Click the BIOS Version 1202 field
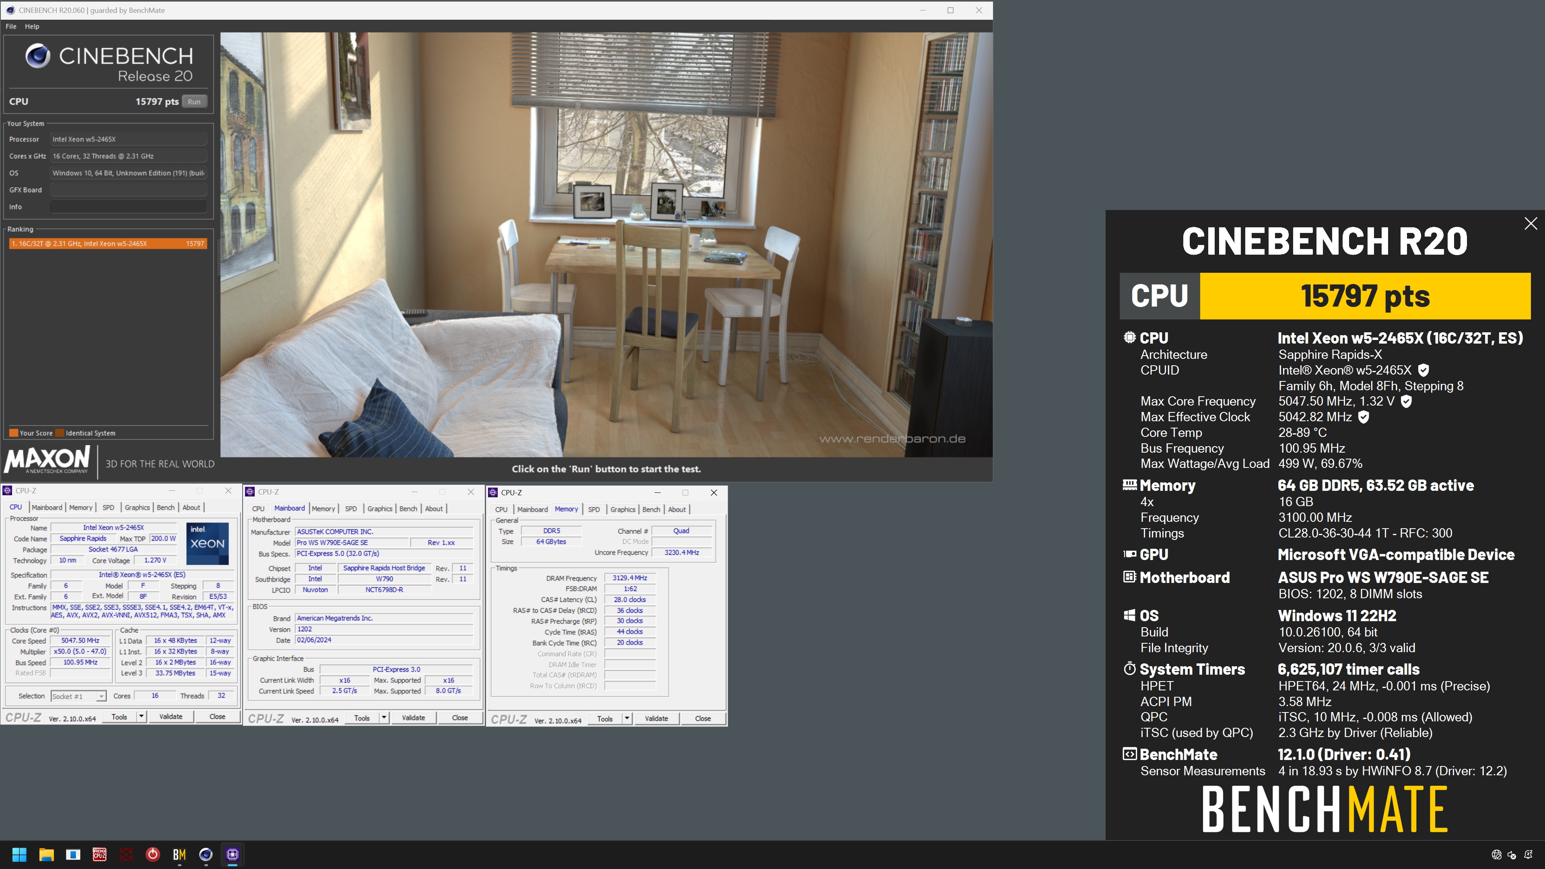The height and width of the screenshot is (869, 1545). pos(385,629)
